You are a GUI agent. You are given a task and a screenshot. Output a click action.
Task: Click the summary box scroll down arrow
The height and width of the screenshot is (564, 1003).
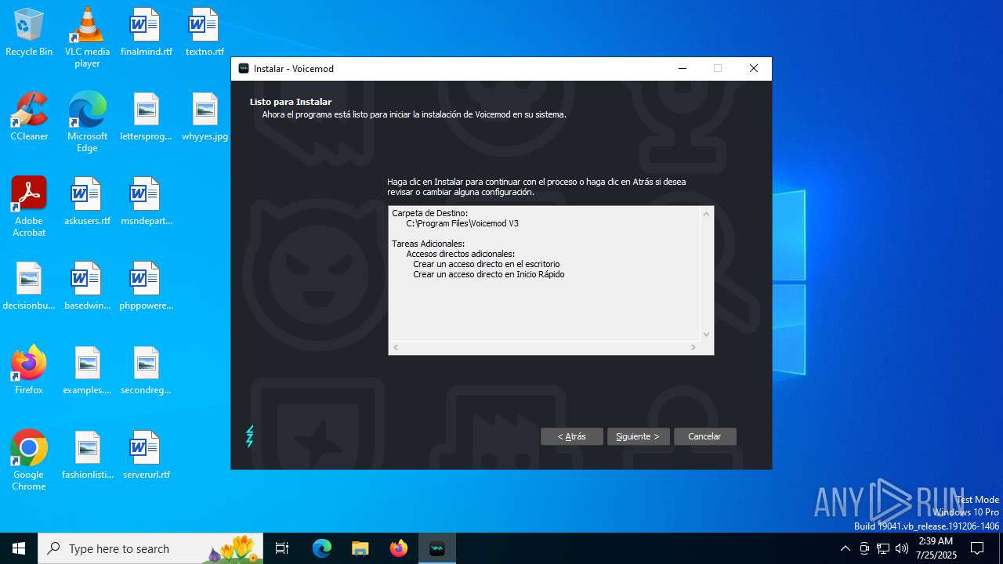[x=706, y=334]
